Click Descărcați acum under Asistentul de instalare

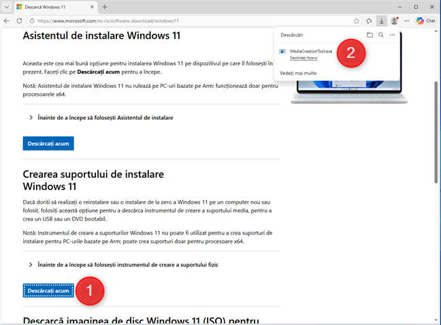[48, 143]
